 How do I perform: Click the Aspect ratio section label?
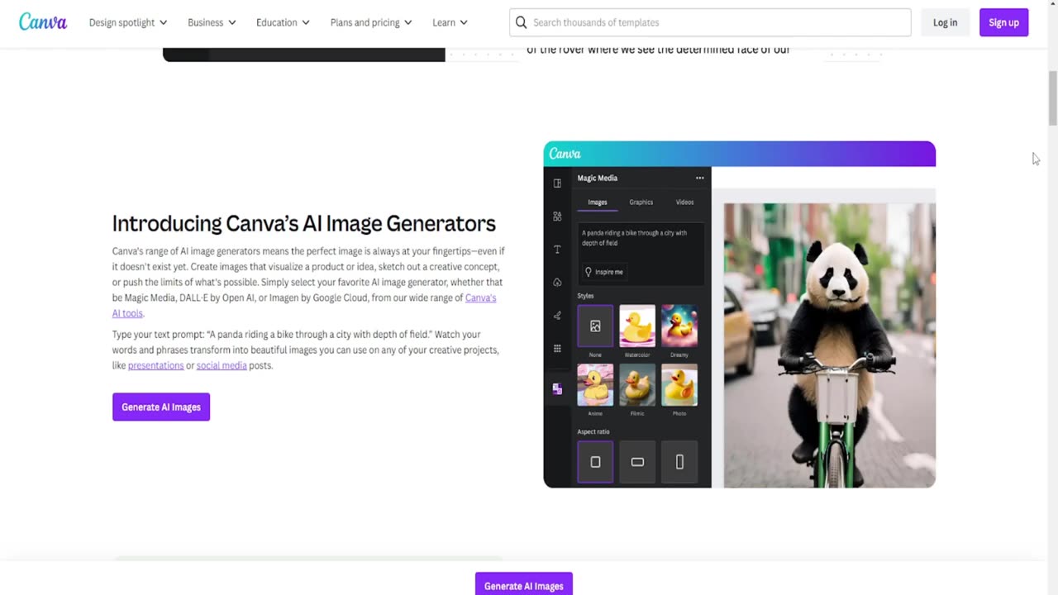click(593, 431)
